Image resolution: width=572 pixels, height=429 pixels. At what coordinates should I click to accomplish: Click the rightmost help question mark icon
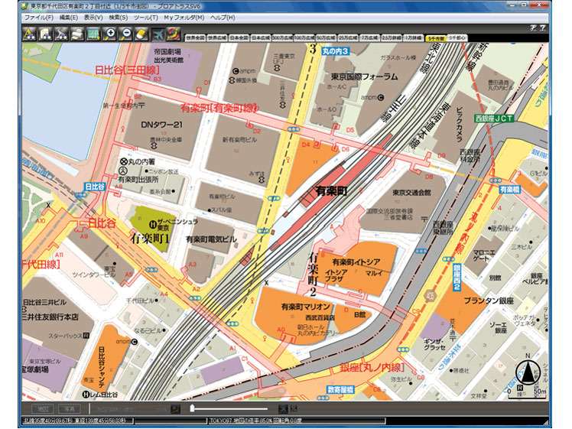tap(542, 28)
